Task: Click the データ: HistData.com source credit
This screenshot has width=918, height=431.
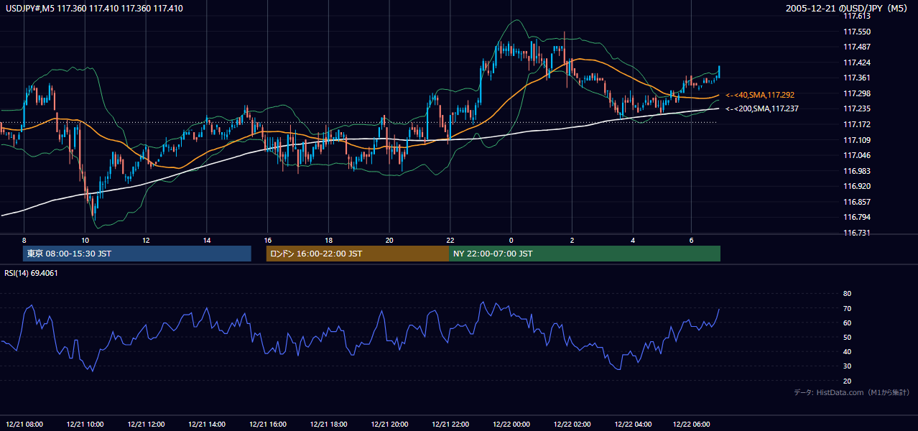Action: (852, 393)
